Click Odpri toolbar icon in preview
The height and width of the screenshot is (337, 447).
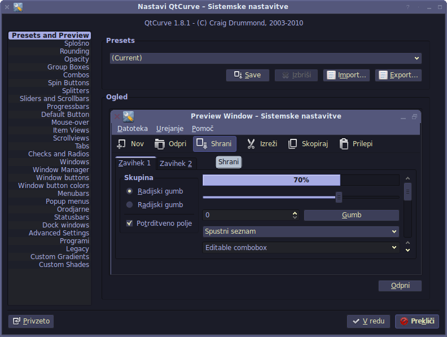(x=160, y=144)
